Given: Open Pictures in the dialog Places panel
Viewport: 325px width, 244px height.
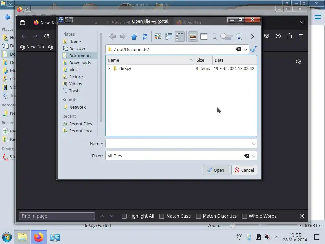Looking at the screenshot, I should tap(80, 77).
